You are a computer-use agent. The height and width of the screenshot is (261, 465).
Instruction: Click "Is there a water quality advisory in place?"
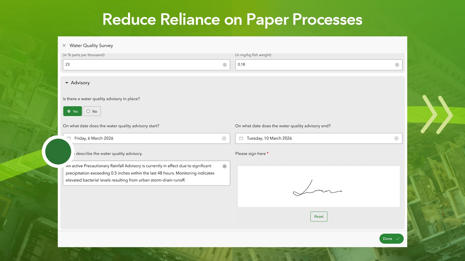101,99
